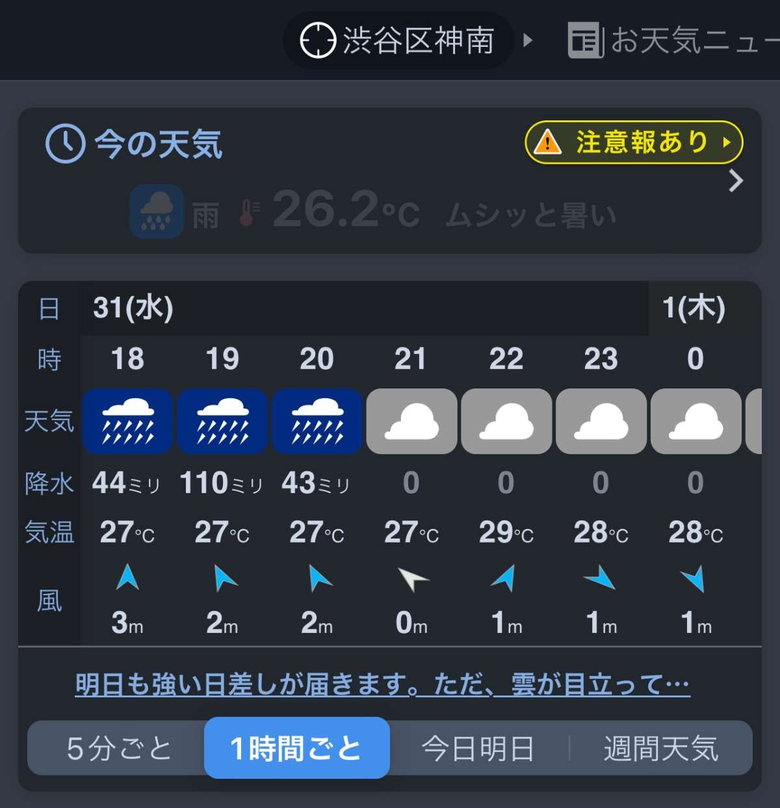Viewport: 780px width, 808px height.
Task: Tap the 1(木) date header
Action: (x=694, y=308)
